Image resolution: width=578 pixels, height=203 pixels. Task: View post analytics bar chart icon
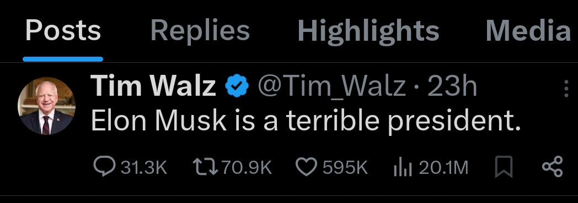click(x=403, y=167)
